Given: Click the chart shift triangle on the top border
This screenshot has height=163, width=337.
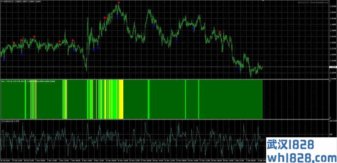Looking at the screenshot, I should 263,1.
